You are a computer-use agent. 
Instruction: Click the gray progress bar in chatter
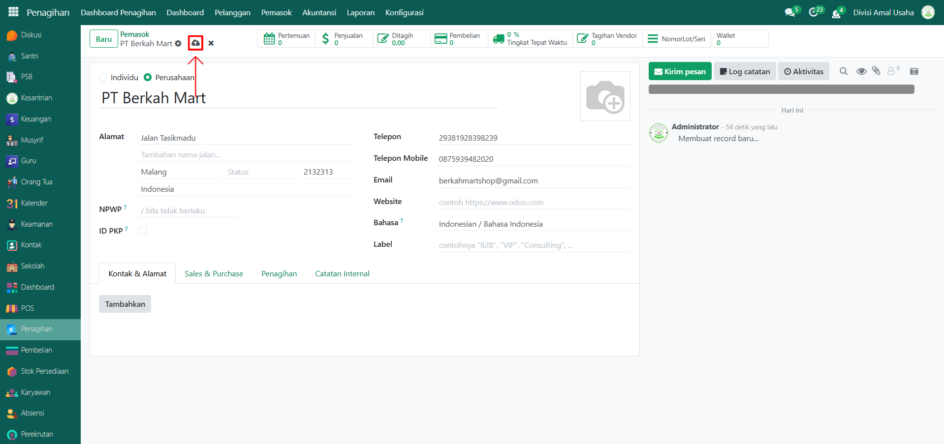pyautogui.click(x=781, y=89)
